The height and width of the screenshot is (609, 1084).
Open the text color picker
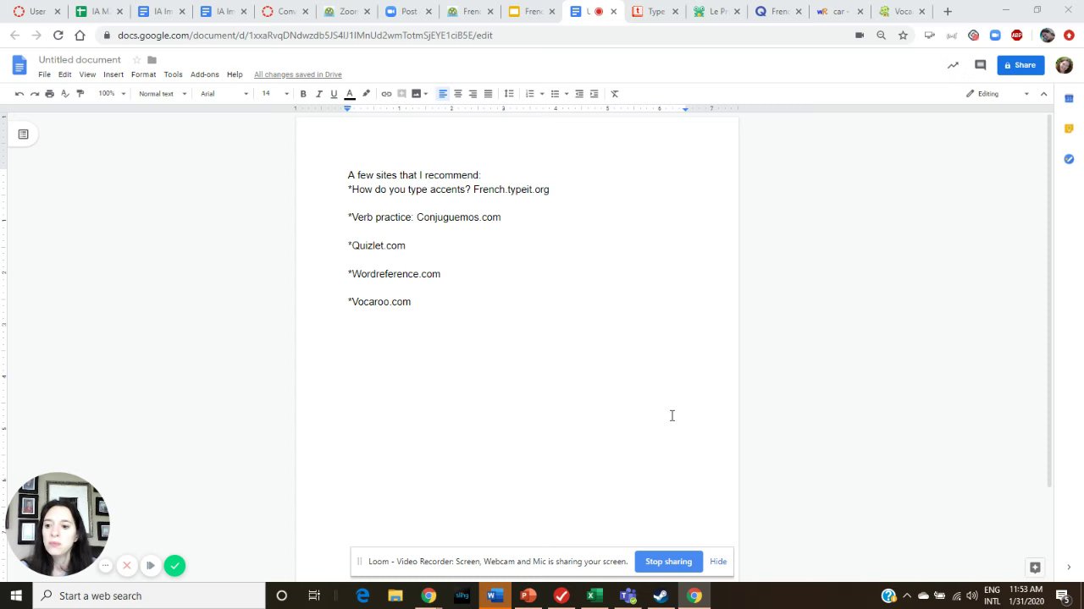(350, 94)
